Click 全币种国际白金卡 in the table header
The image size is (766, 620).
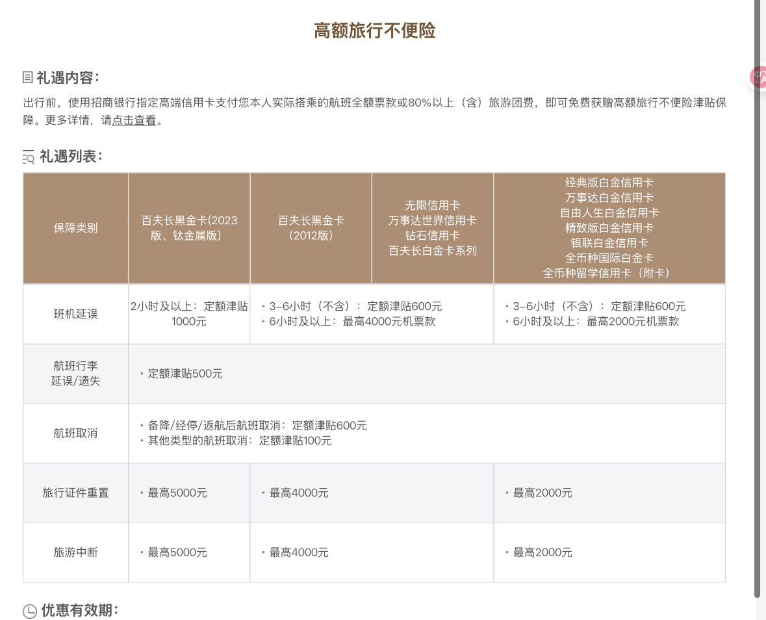[609, 258]
